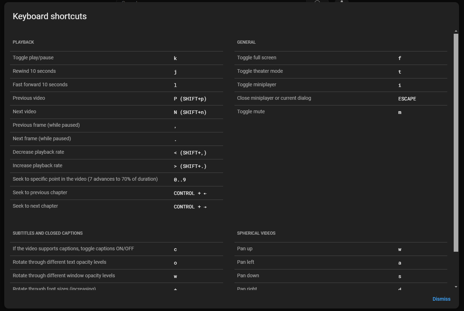
Task: Click 'Rotate through different window opacity levels'
Action: coord(64,275)
